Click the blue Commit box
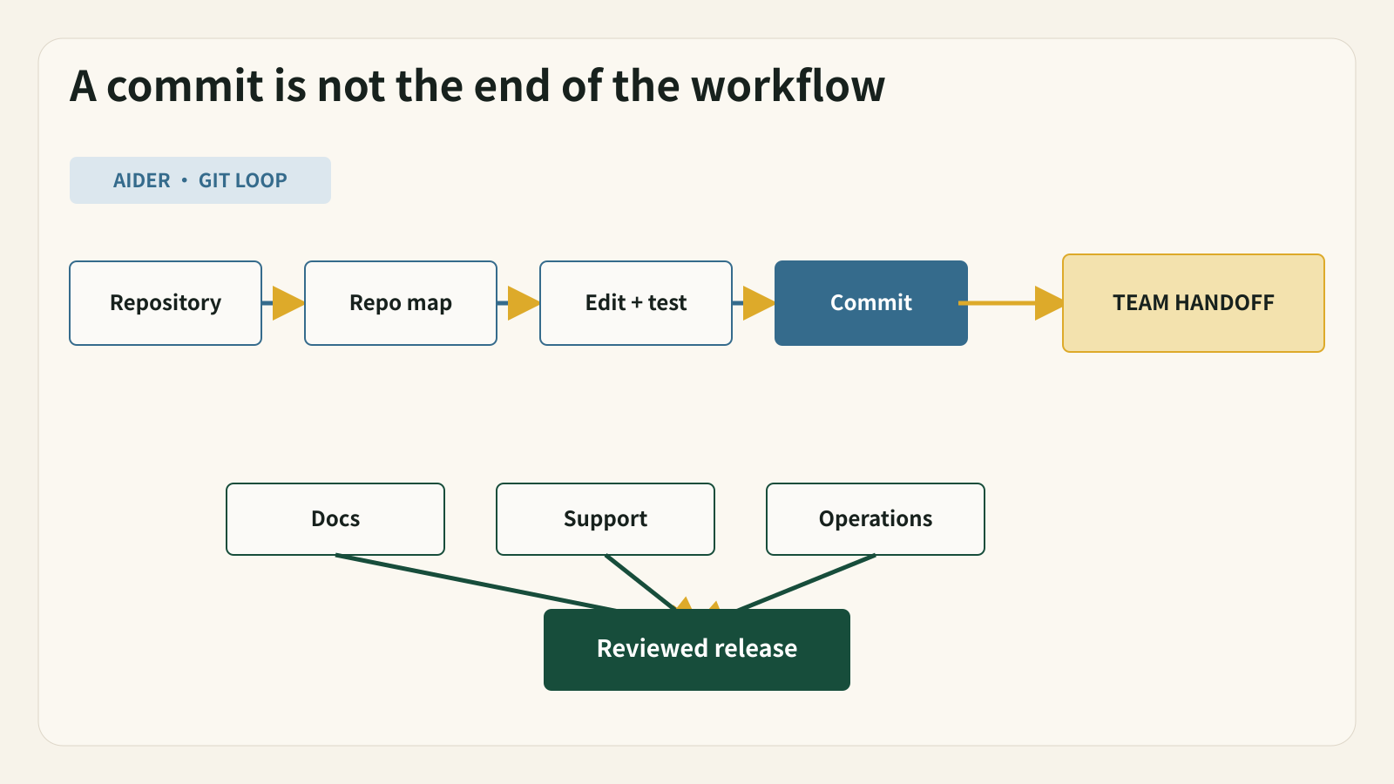The image size is (1394, 784). (871, 303)
